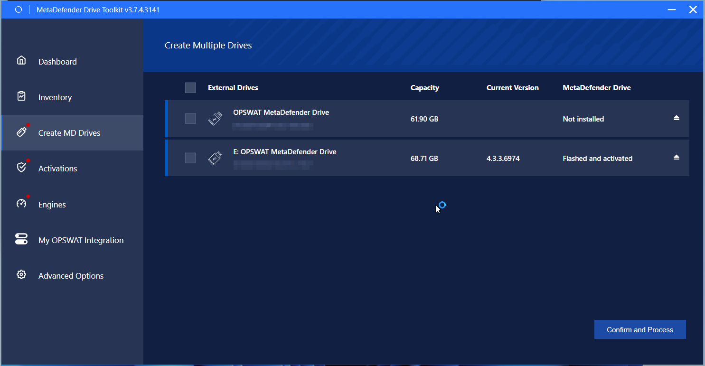Screen dimensions: 705x366
Task: Click the Dashboard home icon
Action: [21, 60]
